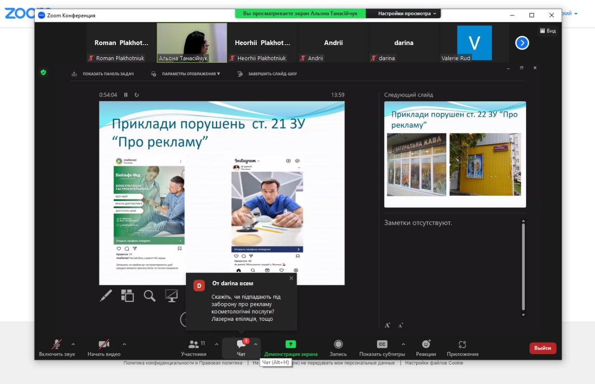The image size is (595, 384).
Task: Open the Приложения apps icon
Action: coord(462,344)
